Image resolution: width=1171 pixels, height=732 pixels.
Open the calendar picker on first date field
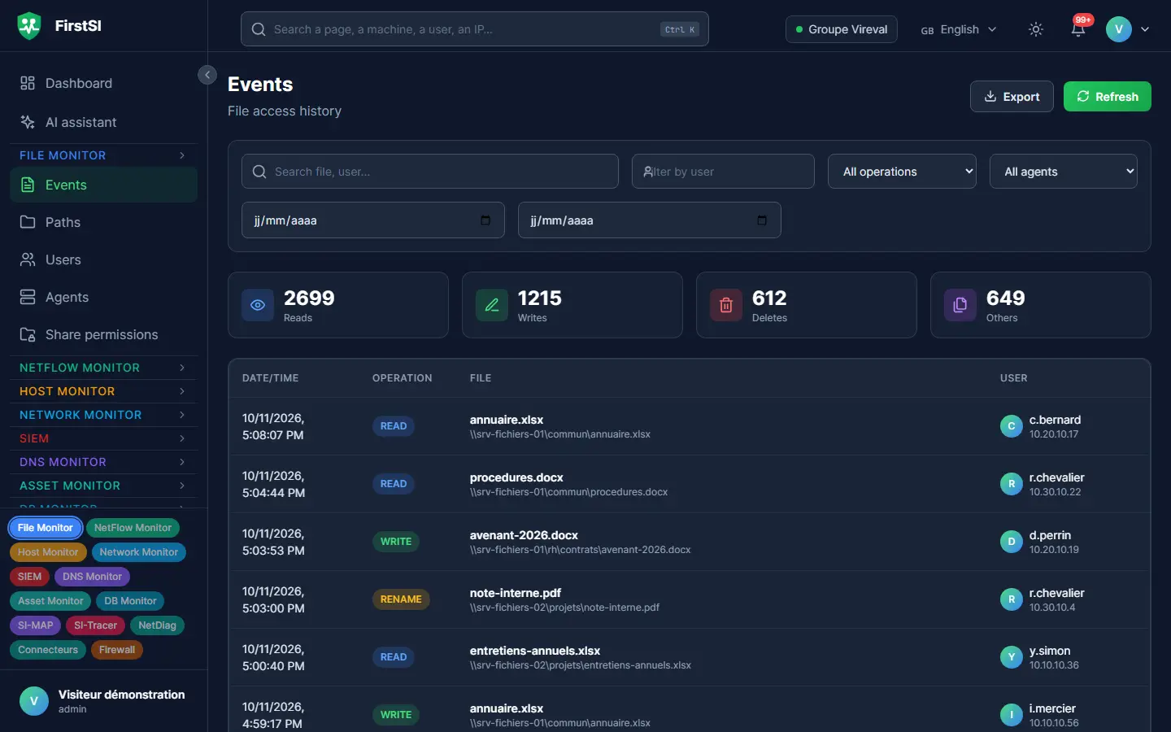pos(485,220)
